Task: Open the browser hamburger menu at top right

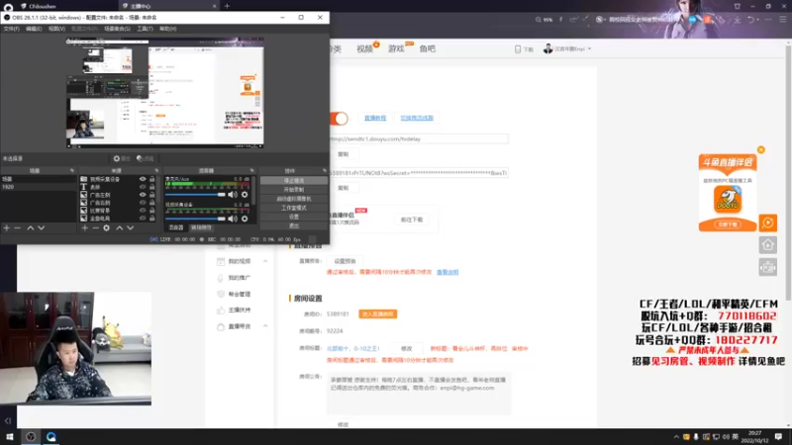Action: click(x=783, y=20)
